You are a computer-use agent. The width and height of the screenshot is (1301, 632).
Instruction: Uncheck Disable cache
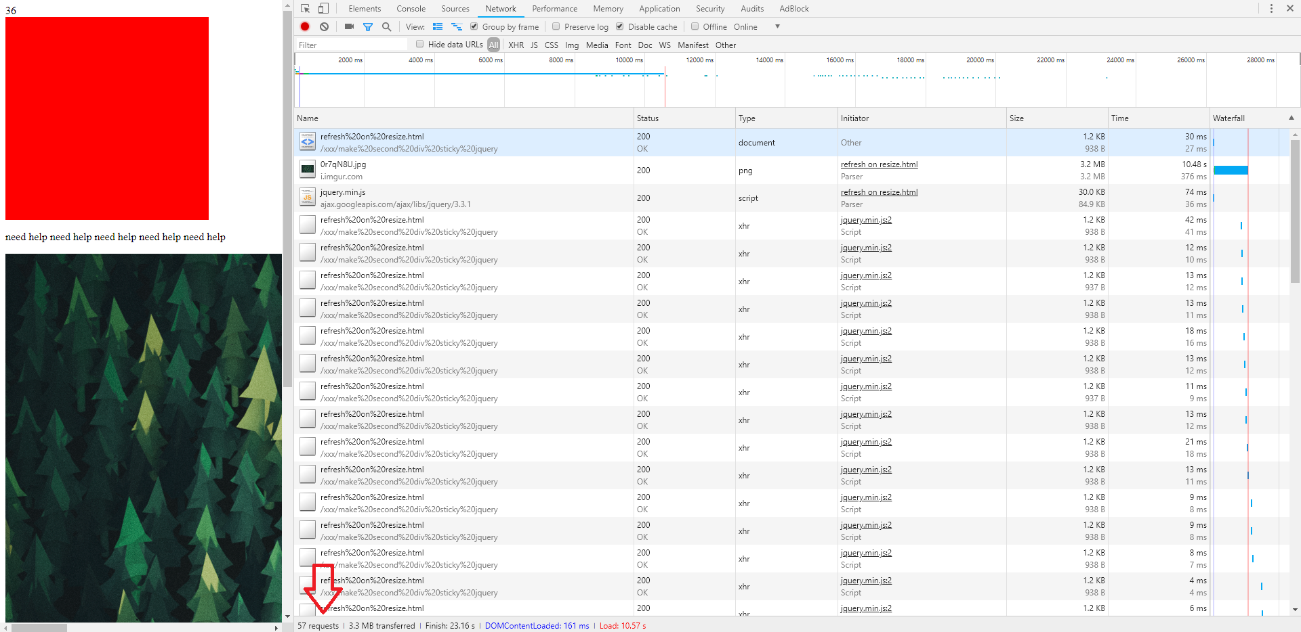pos(619,26)
